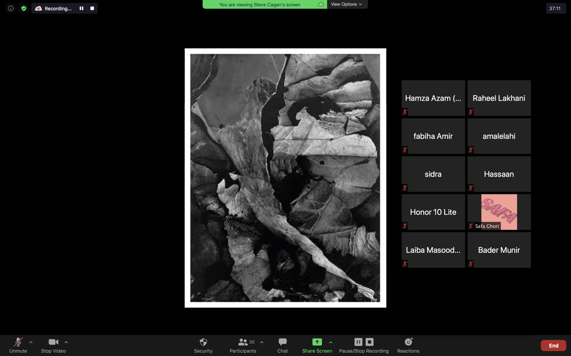Click the green Share Screen button
The image size is (571, 356).
click(317, 345)
